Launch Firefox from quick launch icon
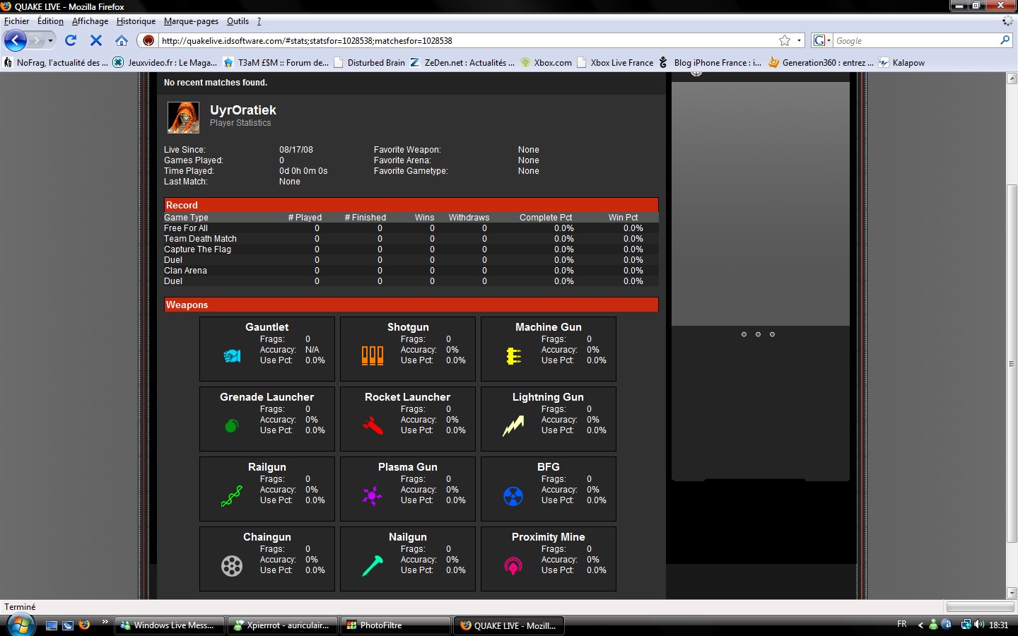1018x636 pixels. (85, 625)
